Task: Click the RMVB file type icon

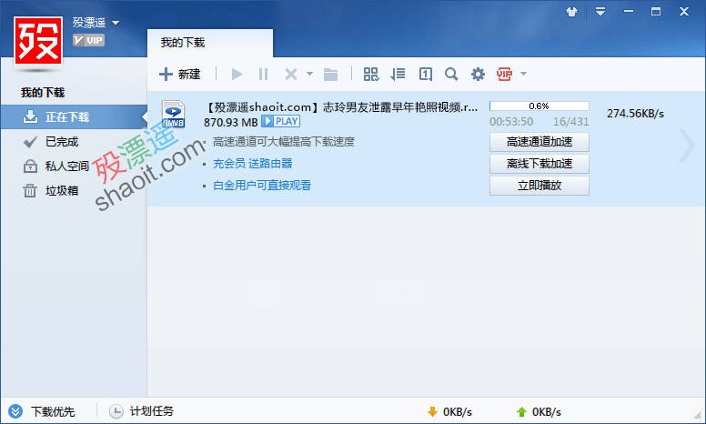Action: pyautogui.click(x=174, y=114)
